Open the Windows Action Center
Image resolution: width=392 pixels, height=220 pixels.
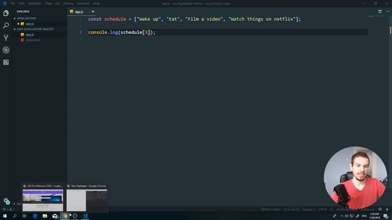click(x=386, y=216)
